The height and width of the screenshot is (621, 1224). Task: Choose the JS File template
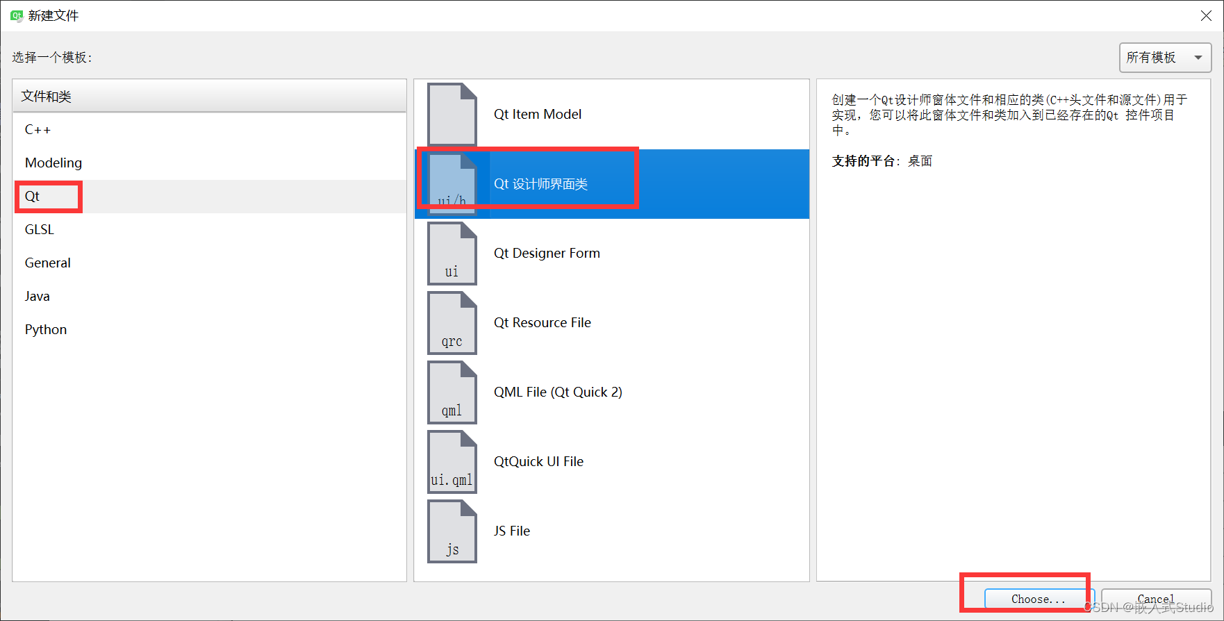pos(612,531)
